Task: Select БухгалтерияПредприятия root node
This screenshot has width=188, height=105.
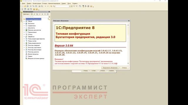Action: click(x=33, y=19)
